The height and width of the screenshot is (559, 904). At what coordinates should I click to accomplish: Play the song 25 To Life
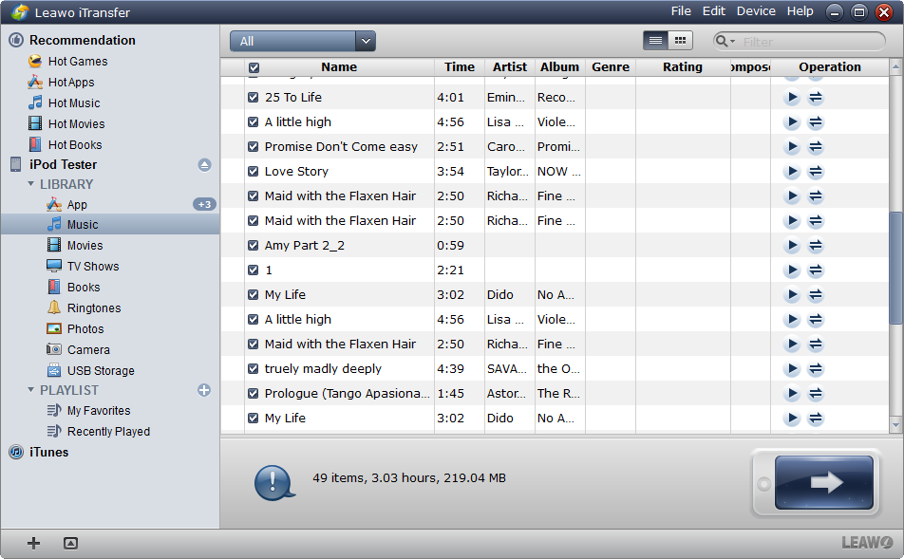point(792,98)
